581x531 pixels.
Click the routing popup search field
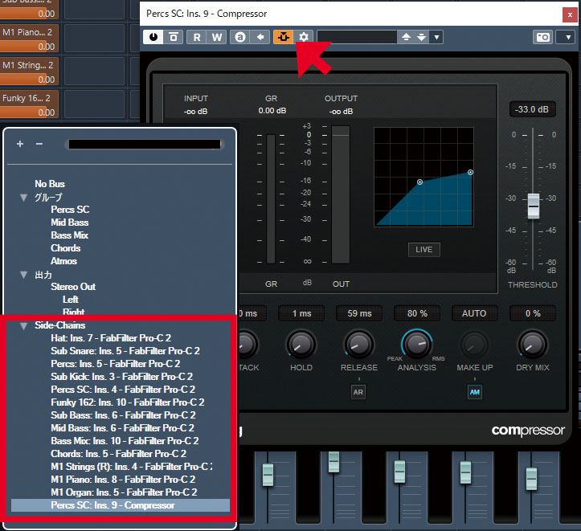click(145, 145)
